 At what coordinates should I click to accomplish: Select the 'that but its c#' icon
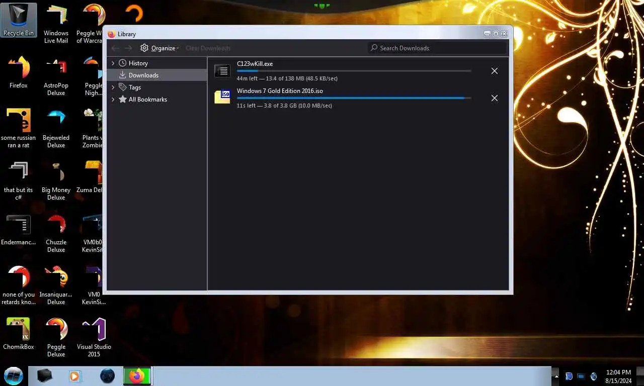[x=19, y=180]
